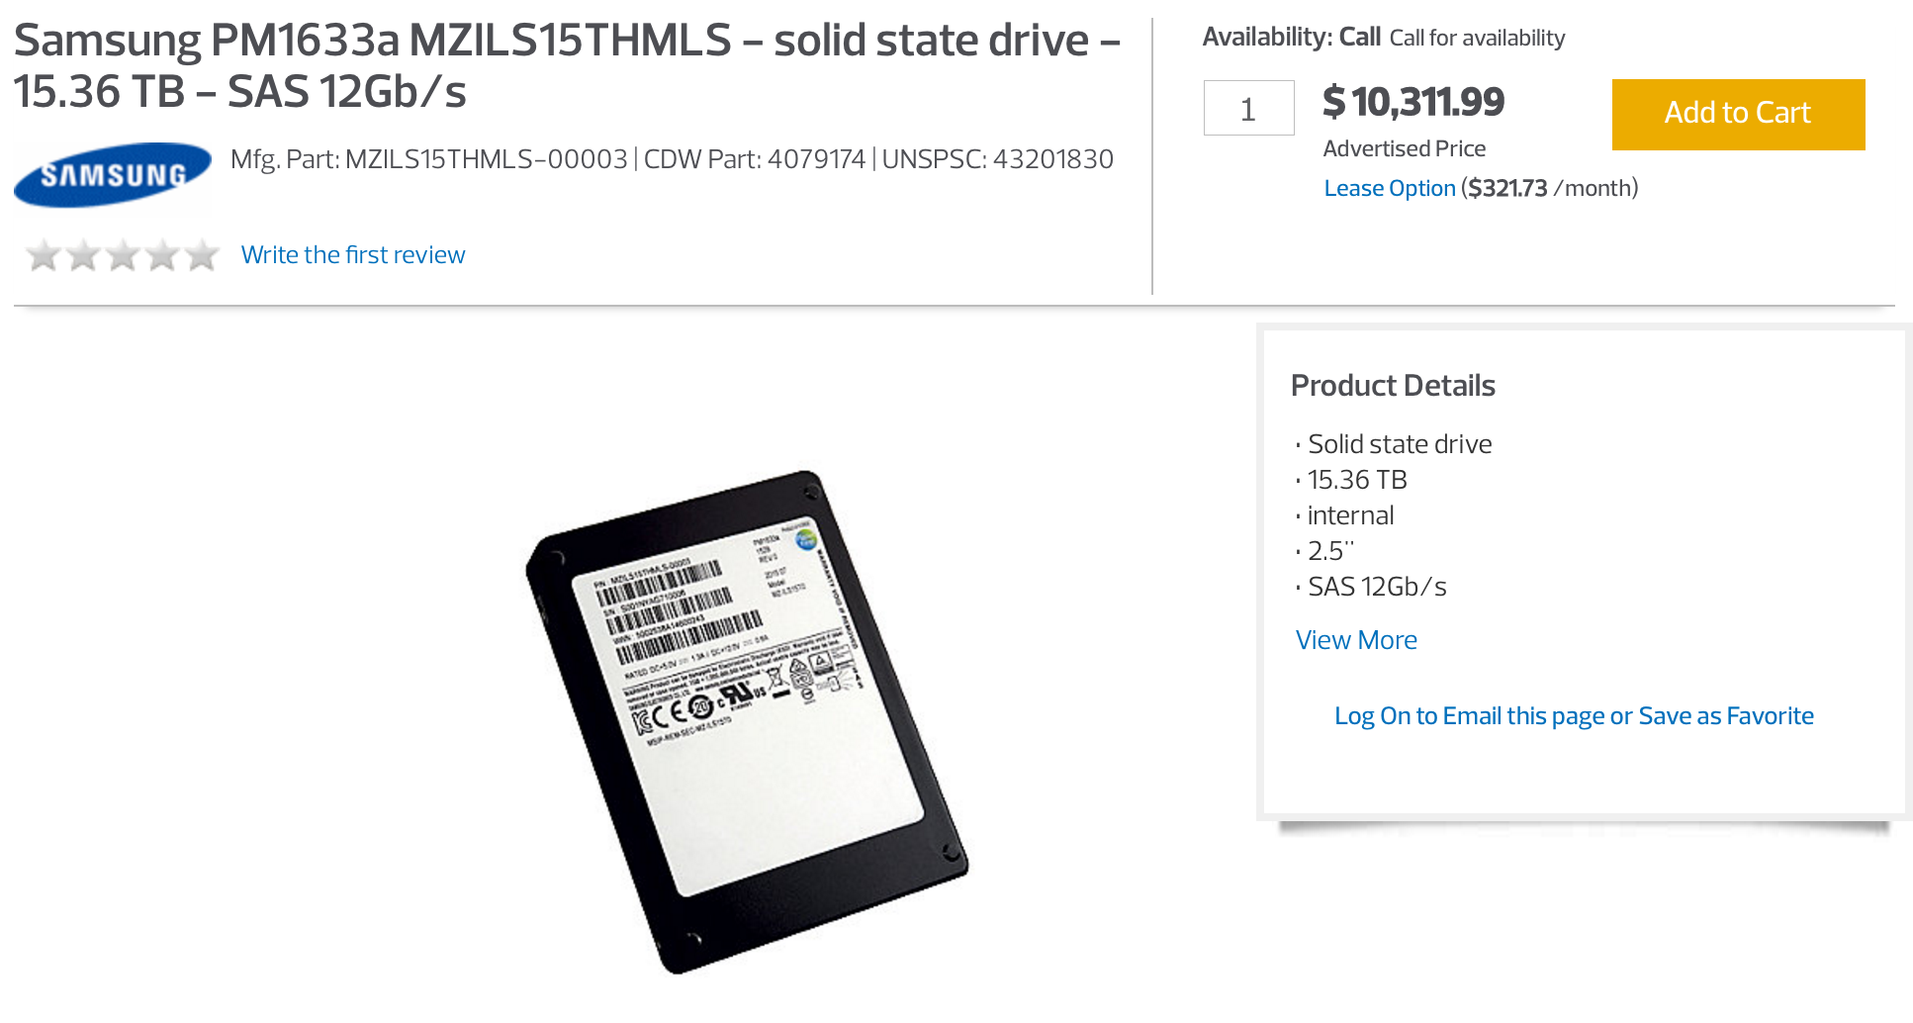The image size is (1913, 1023).
Task: Select the fifth rating star
Action: (204, 254)
